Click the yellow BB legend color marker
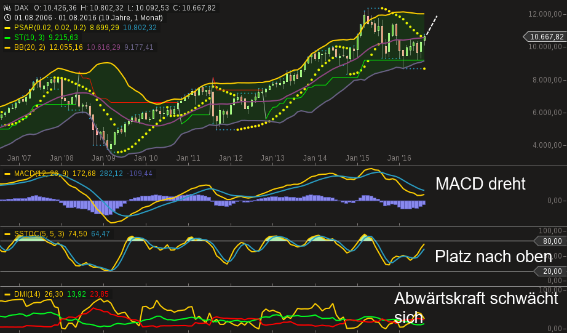 [7, 47]
